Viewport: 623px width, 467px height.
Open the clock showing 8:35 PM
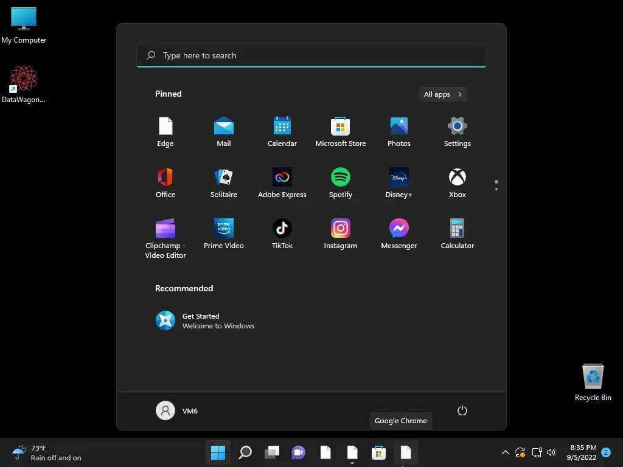pyautogui.click(x=582, y=452)
